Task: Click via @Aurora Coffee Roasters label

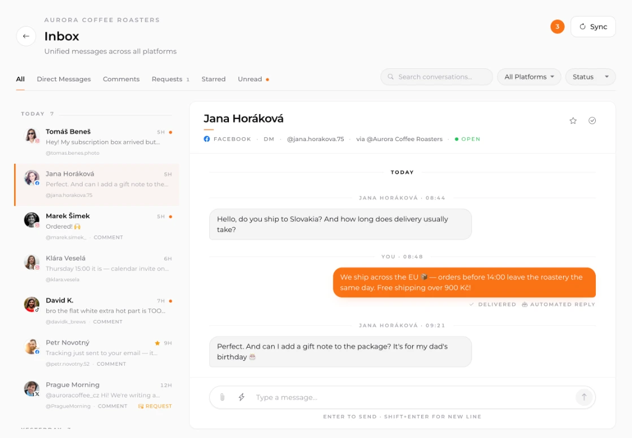Action: (x=399, y=139)
